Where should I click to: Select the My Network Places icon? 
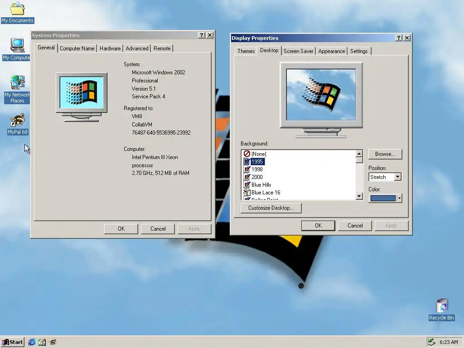[x=17, y=89]
